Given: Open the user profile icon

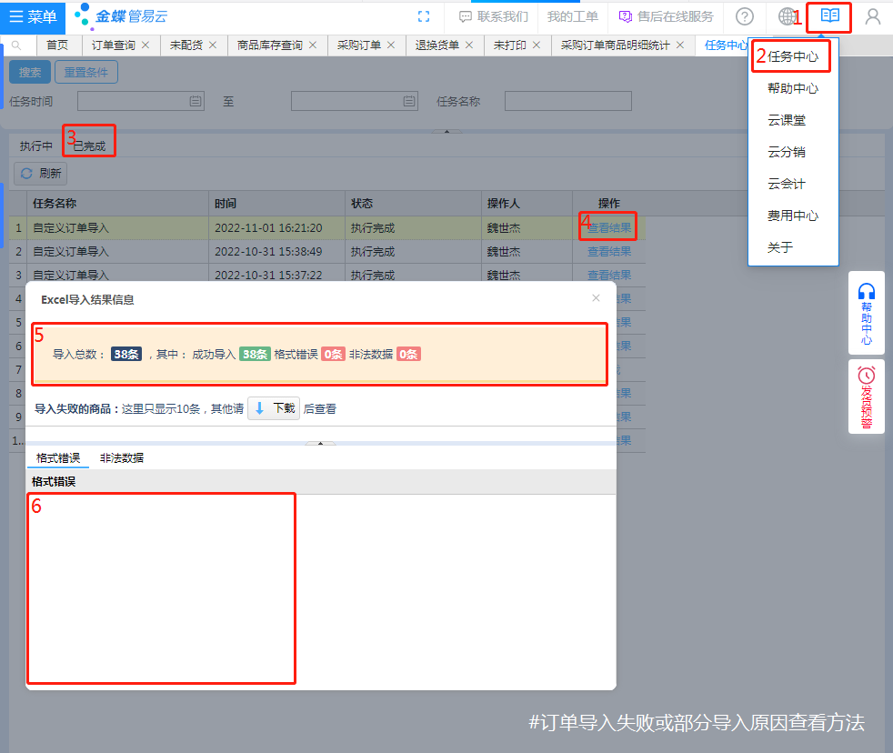Looking at the screenshot, I should [872, 16].
